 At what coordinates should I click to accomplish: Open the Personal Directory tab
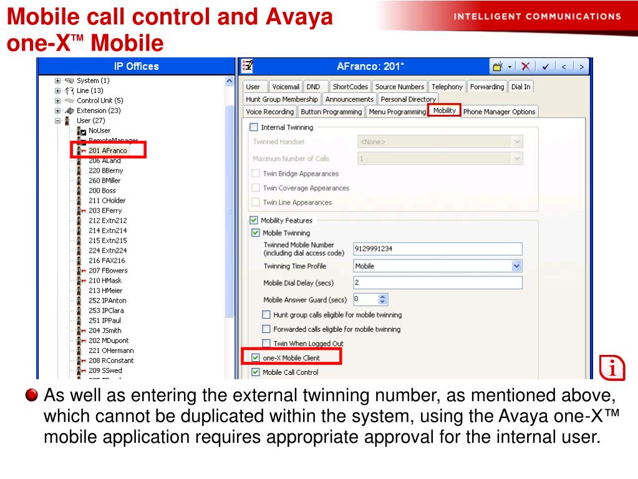[x=408, y=99]
